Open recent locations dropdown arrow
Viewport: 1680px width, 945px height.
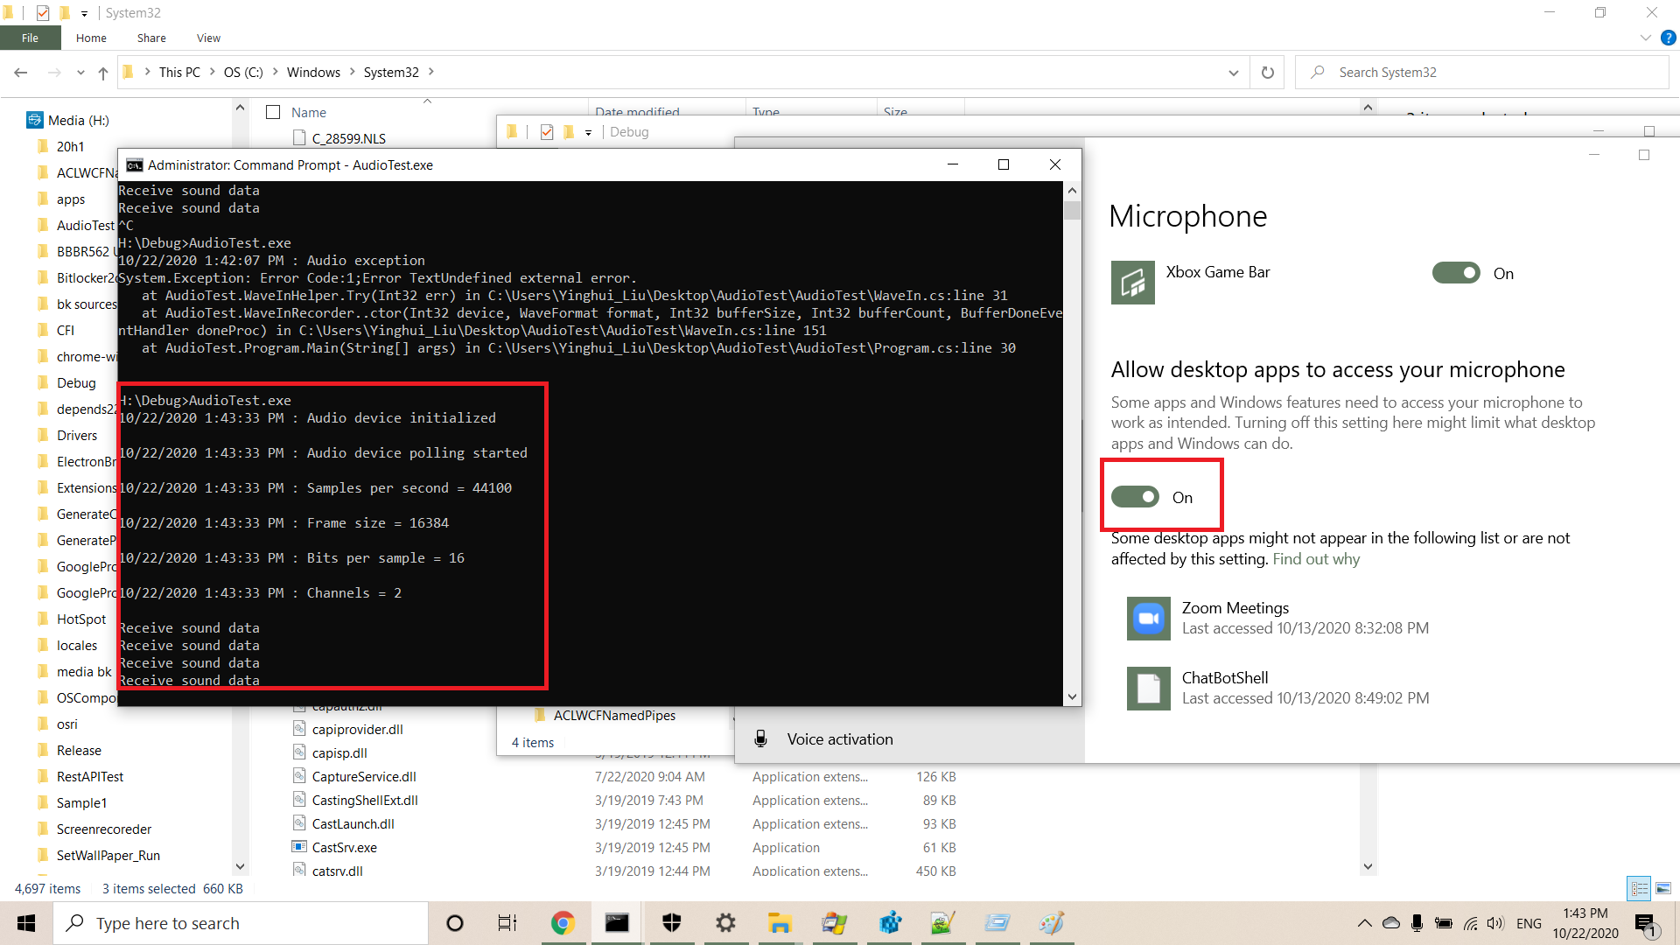point(80,73)
